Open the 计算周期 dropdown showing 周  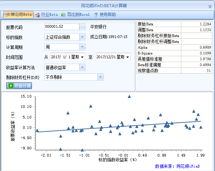[82, 47]
